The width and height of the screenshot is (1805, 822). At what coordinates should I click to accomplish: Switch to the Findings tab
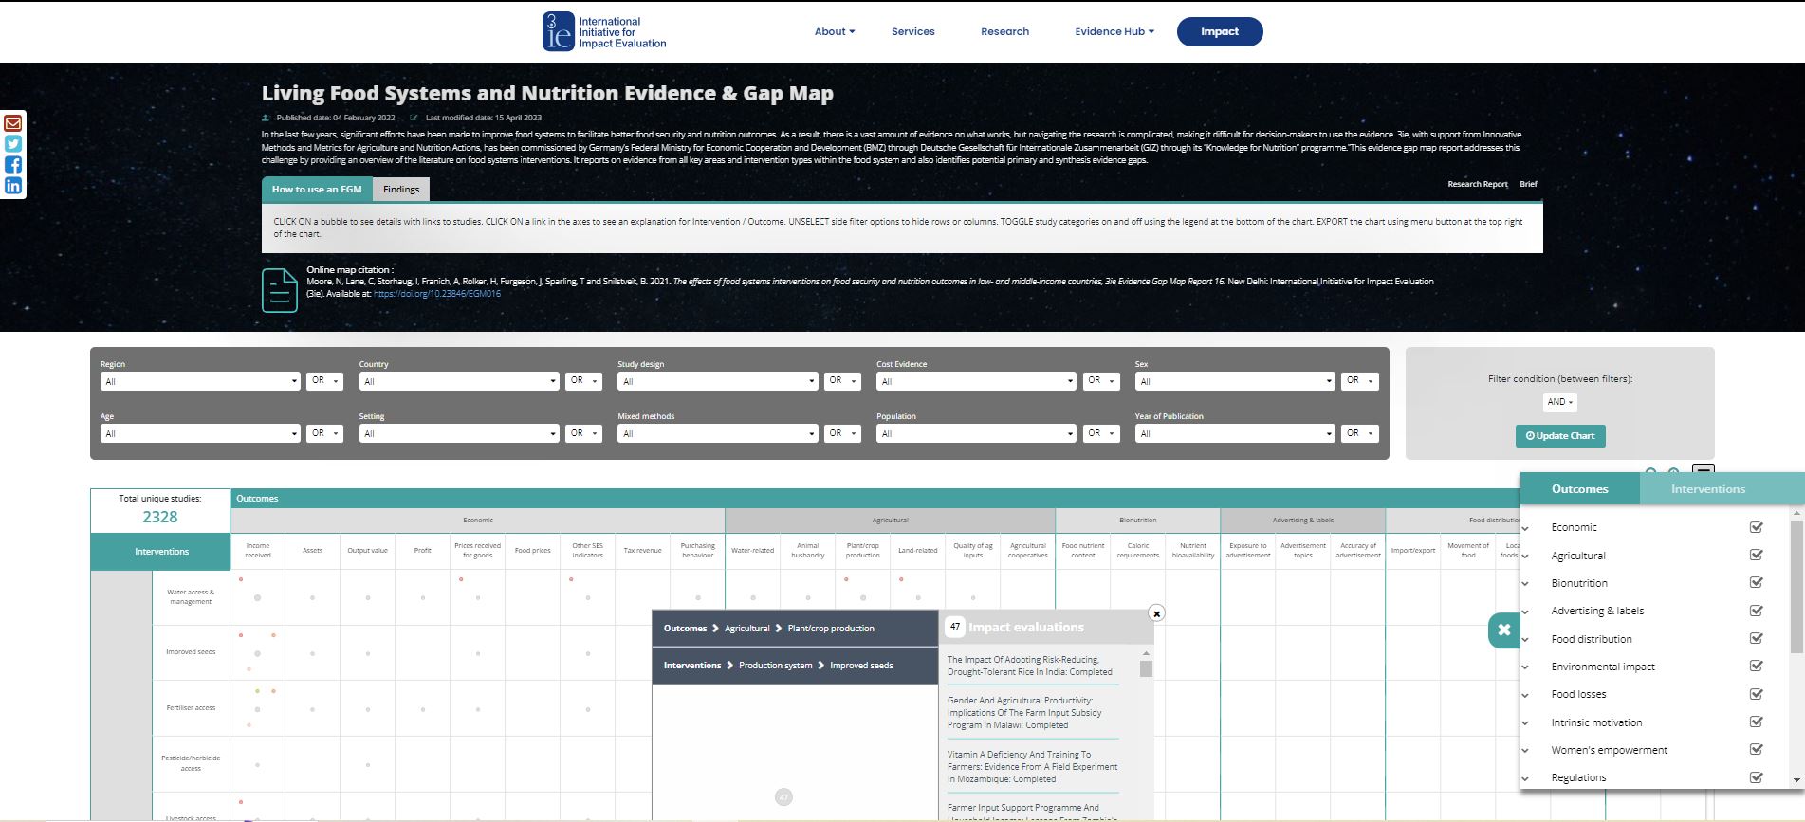coord(401,190)
